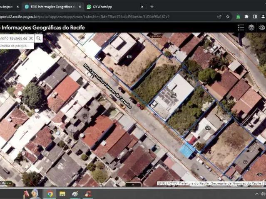The height and width of the screenshot is (199, 266).
Task: Click the parcel labeled 96
Action: click(x=245, y=162)
